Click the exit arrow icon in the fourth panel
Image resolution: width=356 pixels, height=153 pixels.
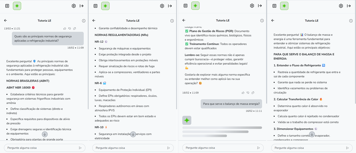click(x=349, y=6)
